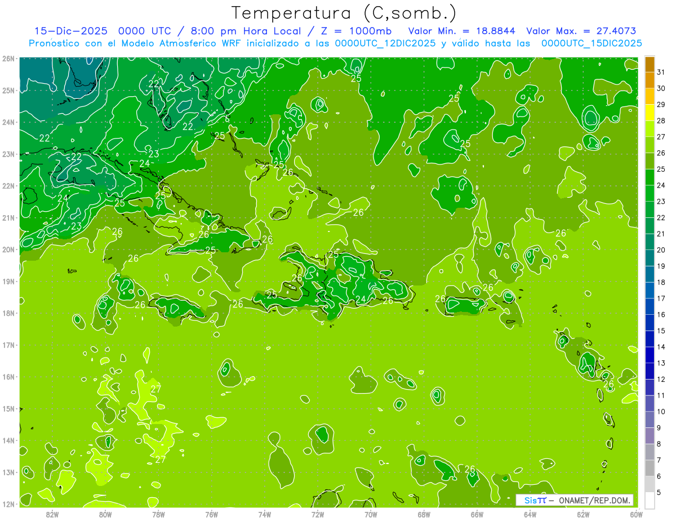Image resolution: width=676 pixels, height=522 pixels.
Task: Click the '22N' latitude axis label
Action: 8,186
